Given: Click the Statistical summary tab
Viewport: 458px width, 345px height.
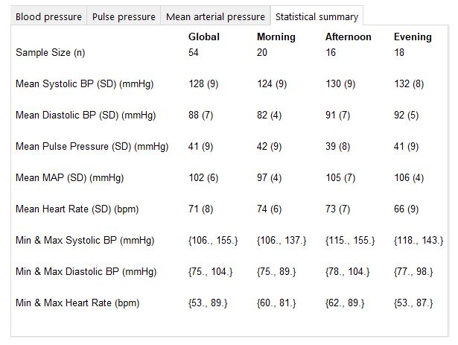Looking at the screenshot, I should coord(316,16).
